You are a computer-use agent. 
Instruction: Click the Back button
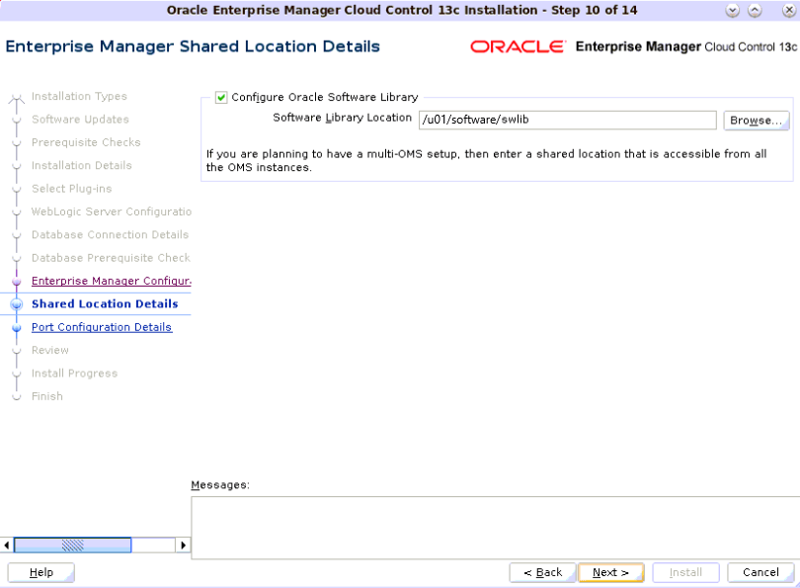[541, 572]
